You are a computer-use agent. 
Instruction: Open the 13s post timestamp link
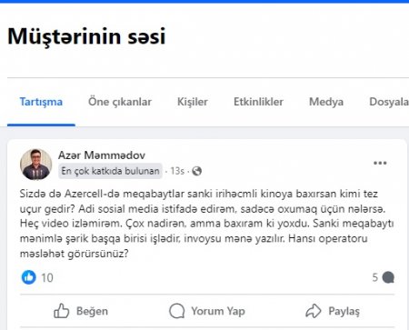pos(177,171)
